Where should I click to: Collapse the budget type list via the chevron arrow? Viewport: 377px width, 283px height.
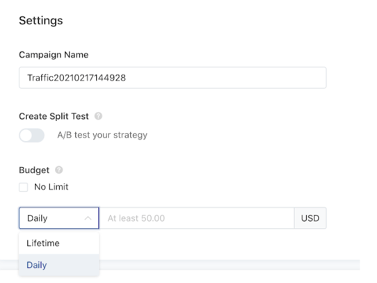click(88, 218)
